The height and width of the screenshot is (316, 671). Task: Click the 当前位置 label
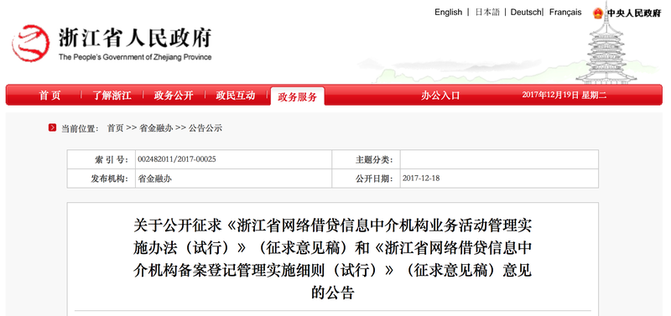(80, 128)
